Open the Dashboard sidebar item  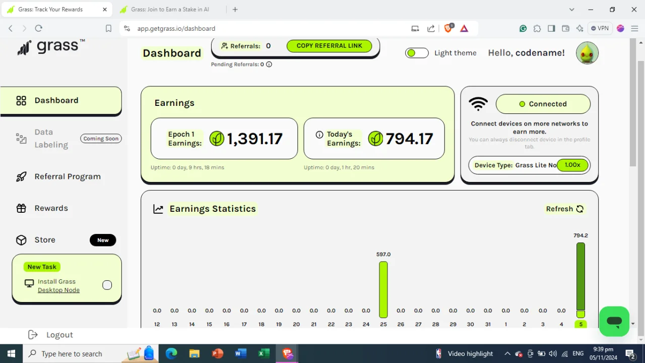tap(61, 100)
